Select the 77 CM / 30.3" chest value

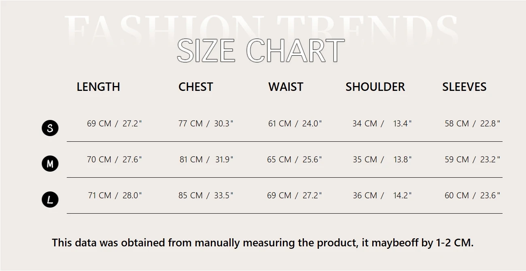[x=206, y=124]
